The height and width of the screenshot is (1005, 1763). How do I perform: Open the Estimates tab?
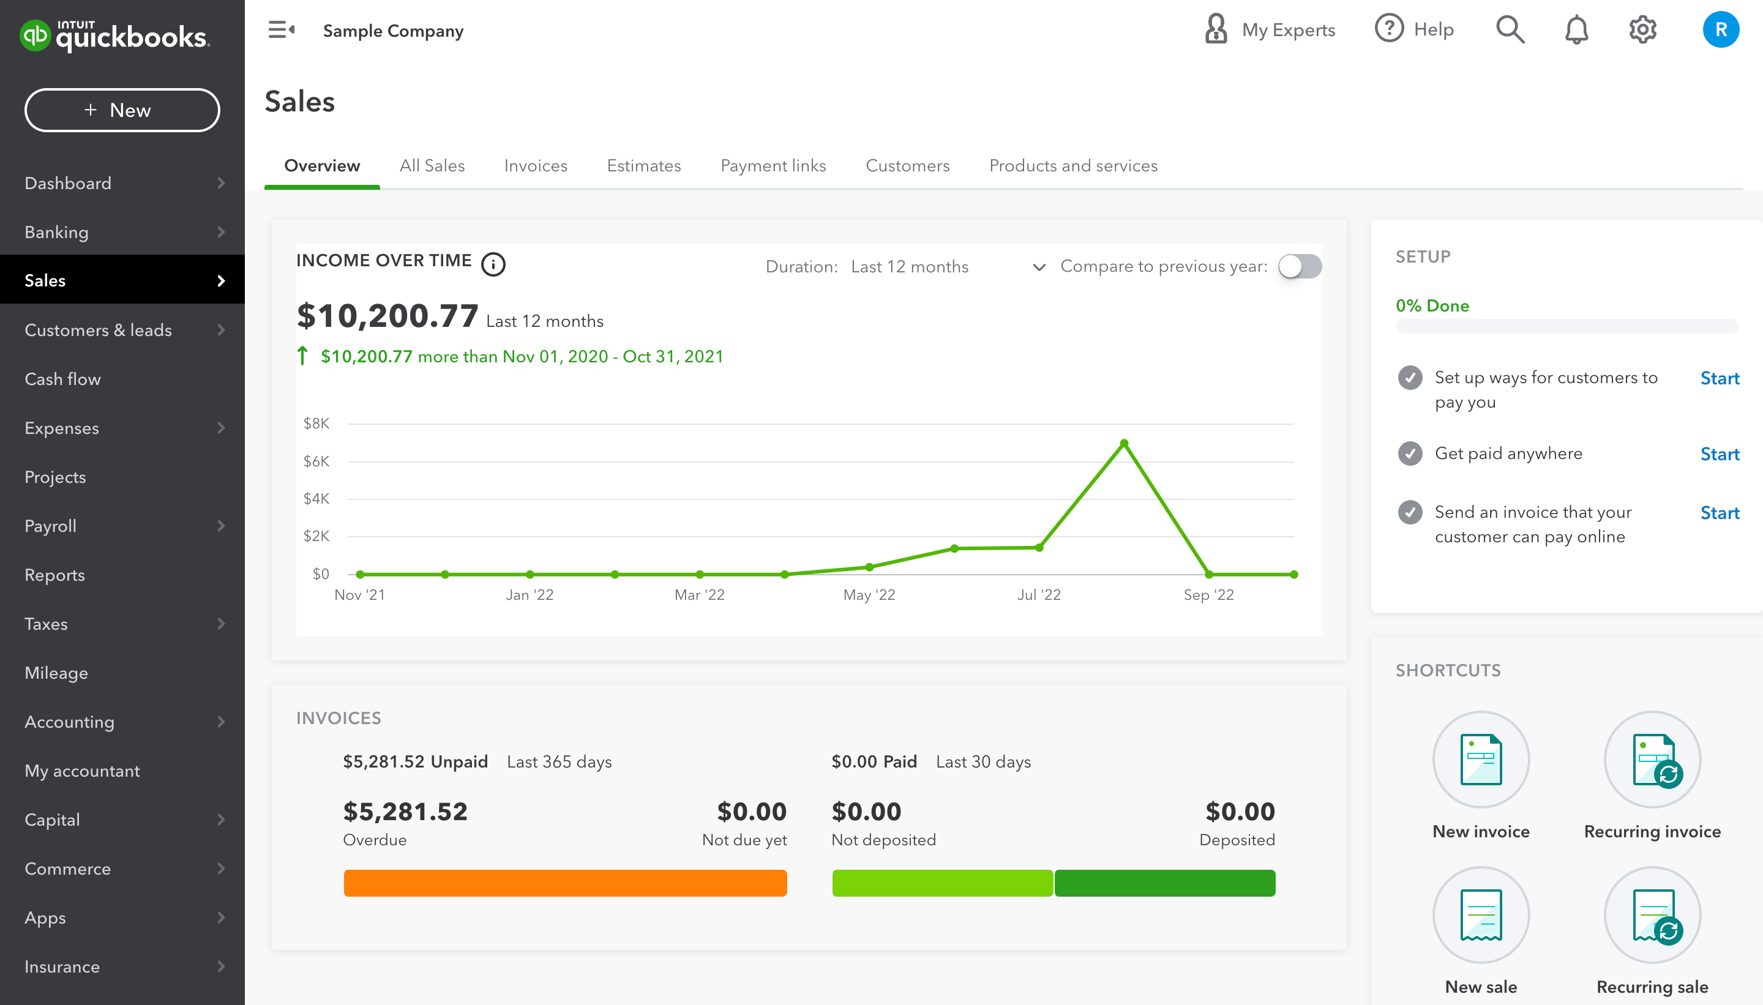643,166
